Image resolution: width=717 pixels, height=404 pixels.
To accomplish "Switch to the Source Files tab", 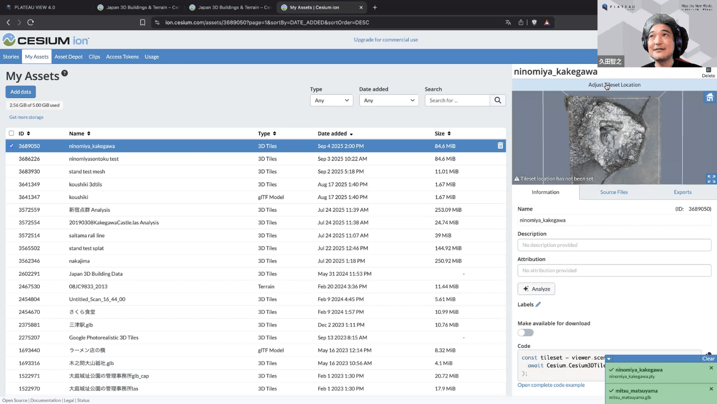I will click(614, 192).
